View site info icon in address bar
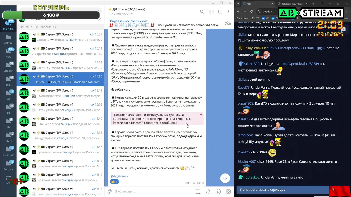This screenshot has height=197, width=351. [x=259, y=11]
